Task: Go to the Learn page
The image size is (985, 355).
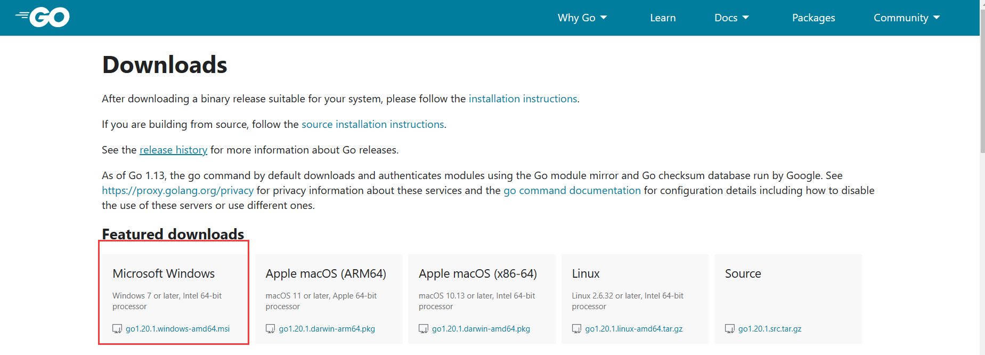Action: (x=663, y=18)
